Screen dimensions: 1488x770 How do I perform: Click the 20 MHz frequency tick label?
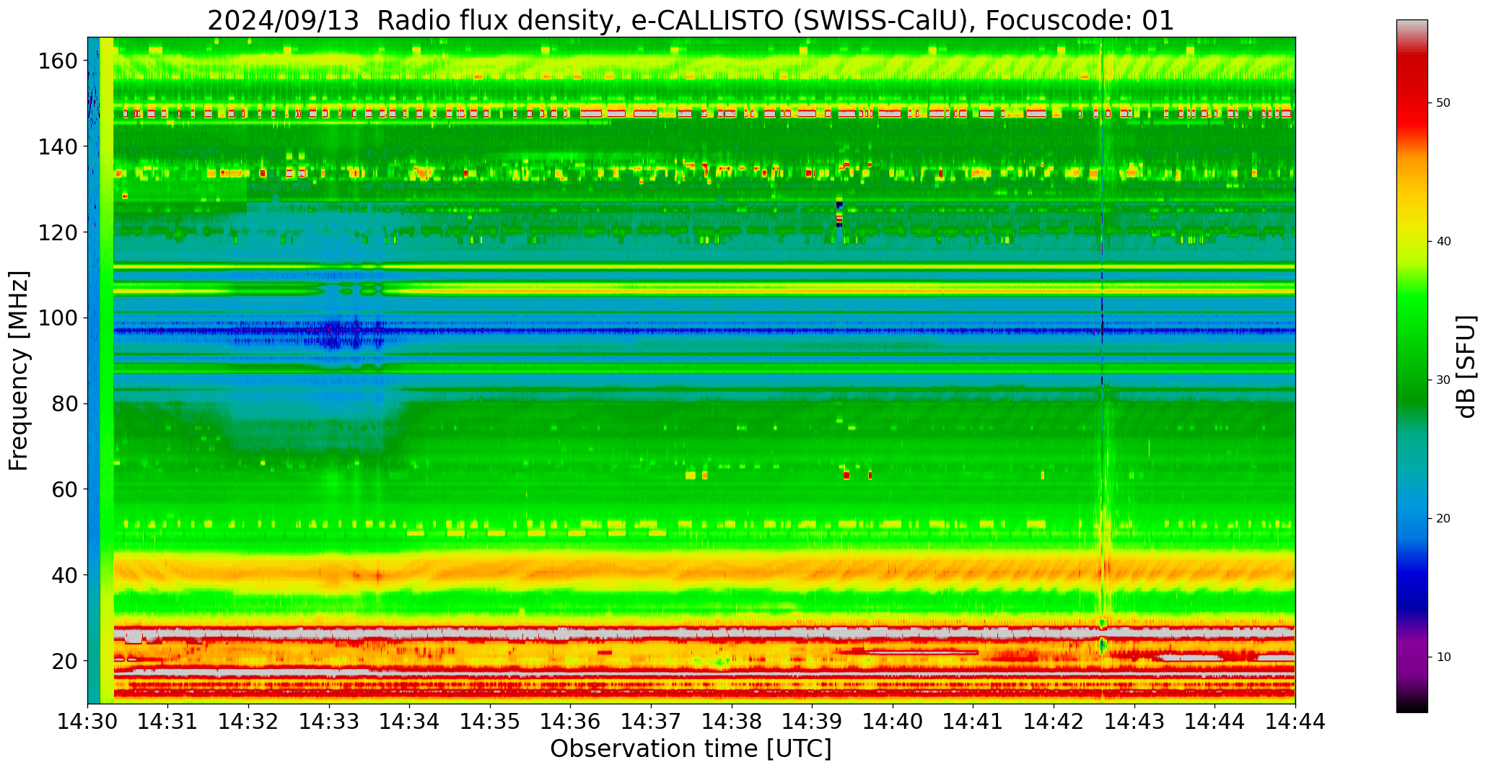pos(64,661)
